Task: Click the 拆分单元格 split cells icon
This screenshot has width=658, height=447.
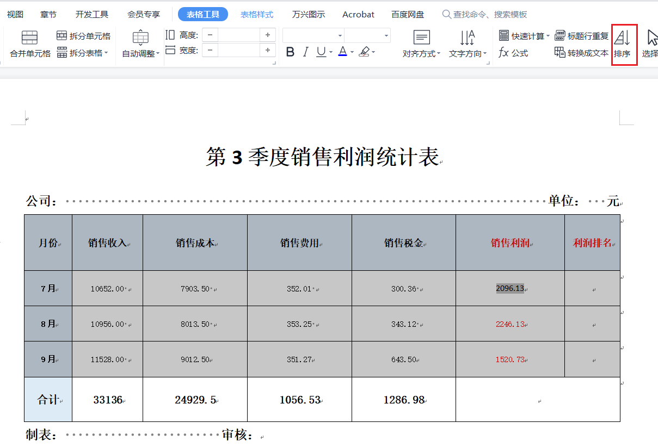Action: click(x=62, y=36)
